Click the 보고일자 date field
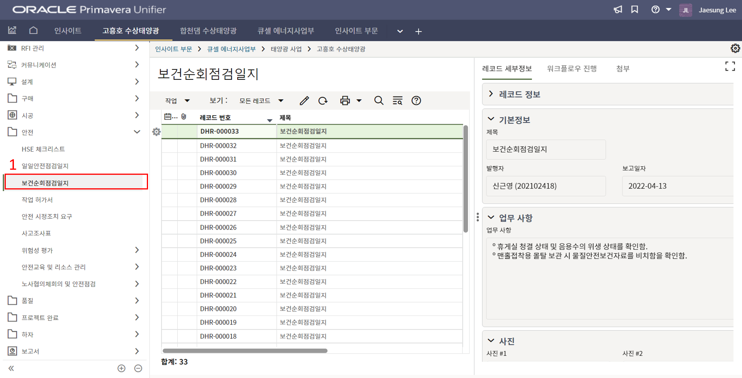Viewport: 742px width, 378px height. click(x=677, y=186)
